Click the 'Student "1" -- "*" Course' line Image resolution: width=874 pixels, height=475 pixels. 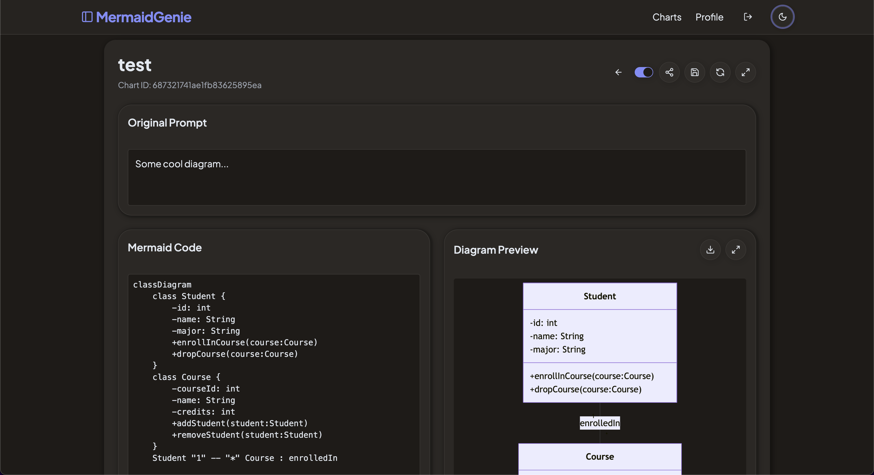(245, 458)
